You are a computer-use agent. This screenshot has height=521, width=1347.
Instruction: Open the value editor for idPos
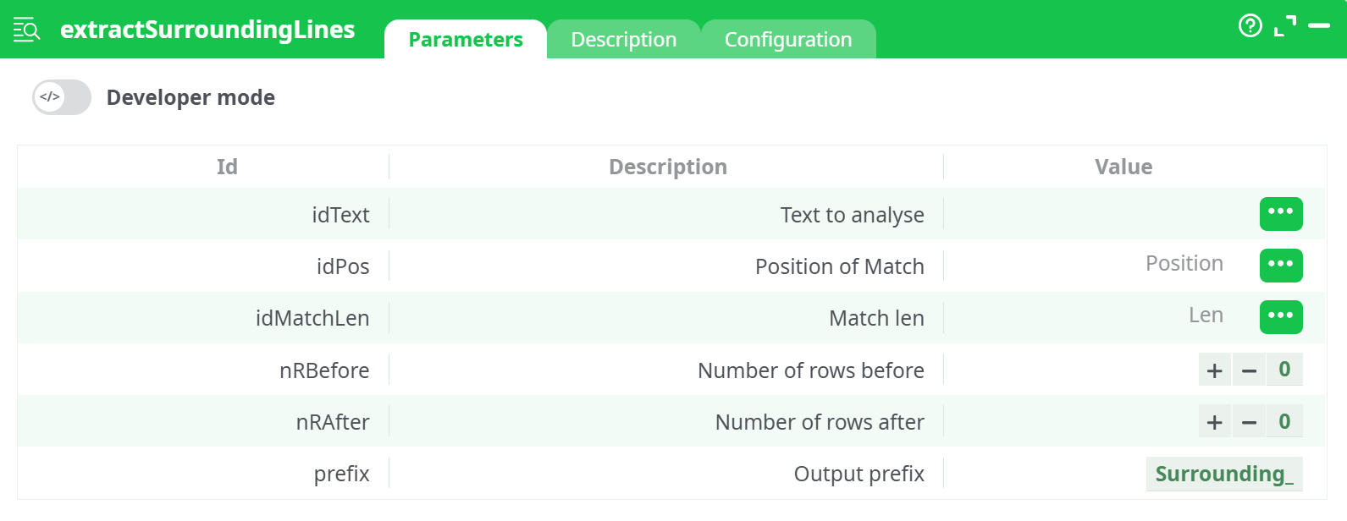click(x=1281, y=266)
